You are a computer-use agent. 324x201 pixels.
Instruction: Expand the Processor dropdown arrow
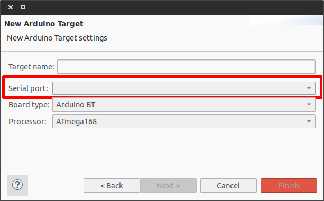pyautogui.click(x=309, y=122)
